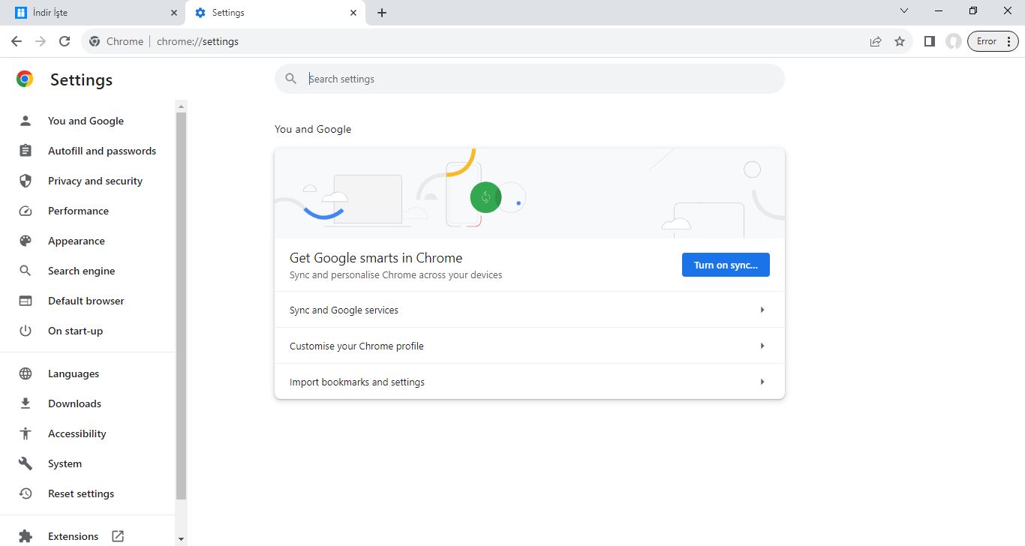The image size is (1025, 546).
Task: Open the tab search dropdown chevron
Action: [904, 11]
